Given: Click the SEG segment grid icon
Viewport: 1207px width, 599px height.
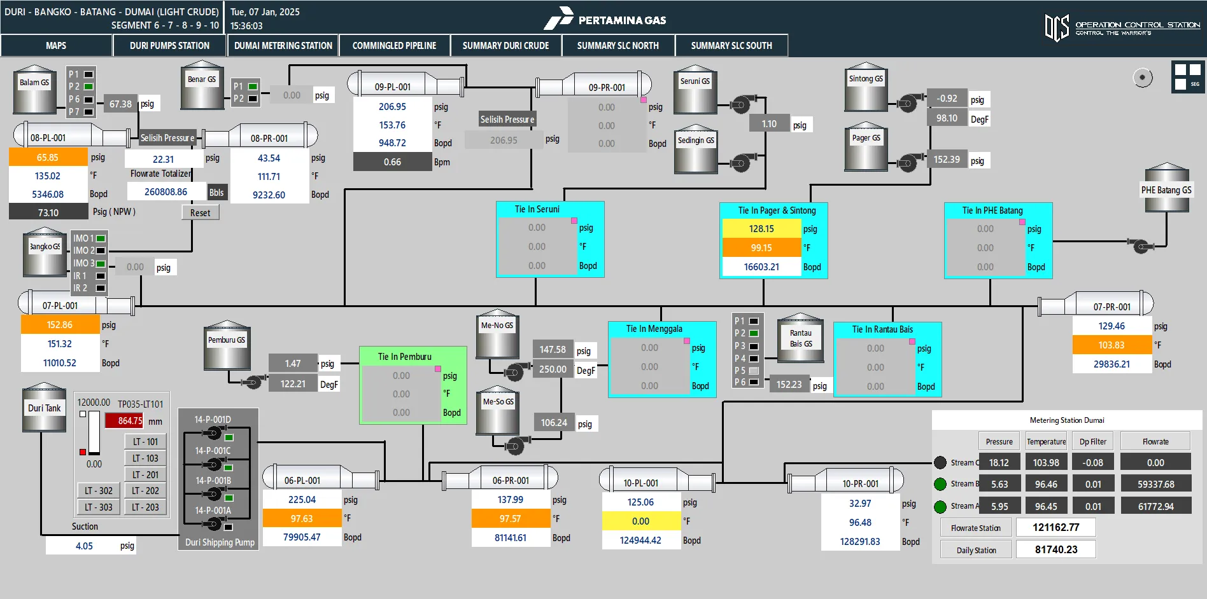Looking at the screenshot, I should click(1187, 77).
